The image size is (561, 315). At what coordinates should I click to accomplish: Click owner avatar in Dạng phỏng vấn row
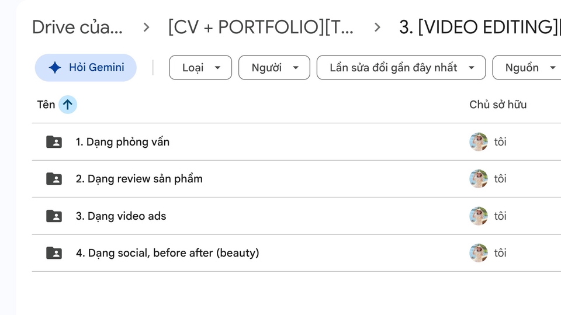479,142
